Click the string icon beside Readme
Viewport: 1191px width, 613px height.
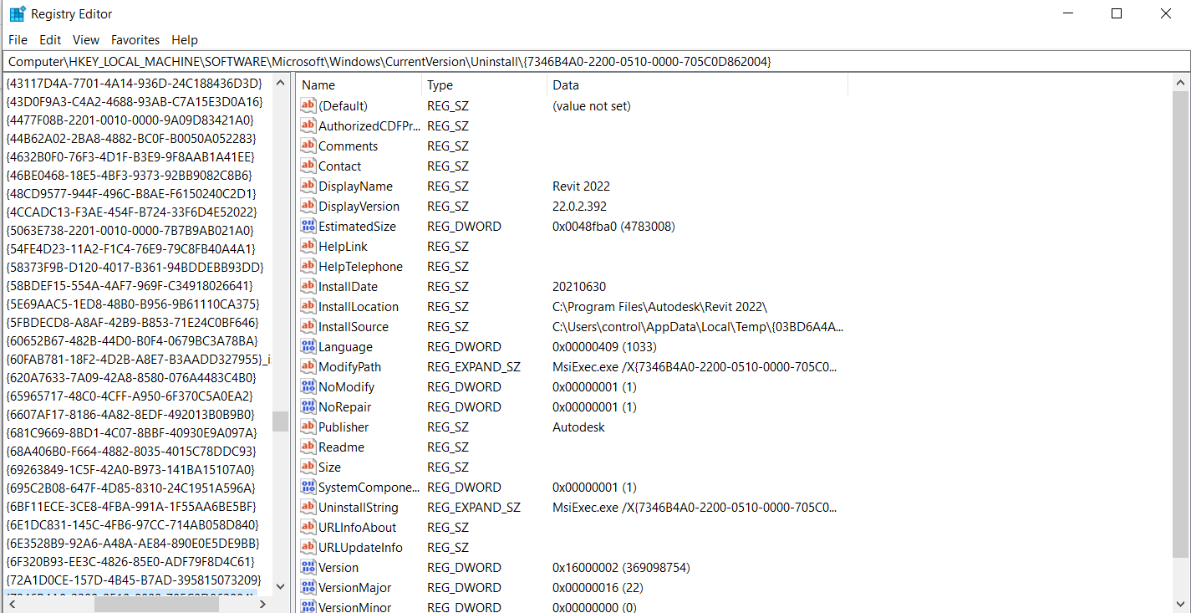click(308, 447)
